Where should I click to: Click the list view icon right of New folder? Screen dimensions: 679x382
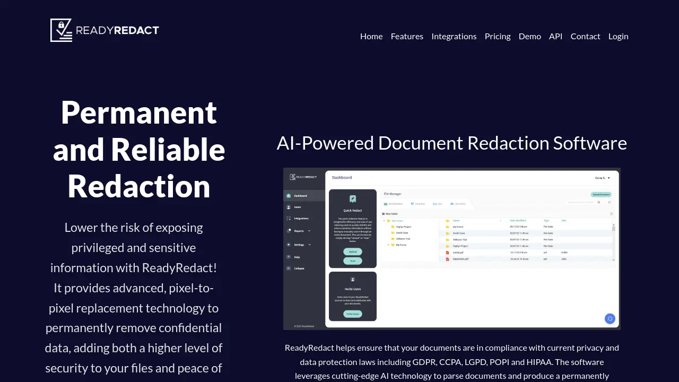click(611, 214)
